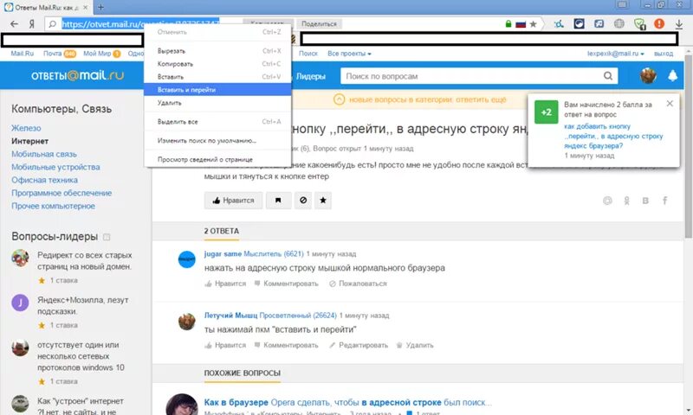This screenshot has height=415, width=693.
Task: Click the Поделиться button near address bar
Action: pyautogui.click(x=319, y=24)
